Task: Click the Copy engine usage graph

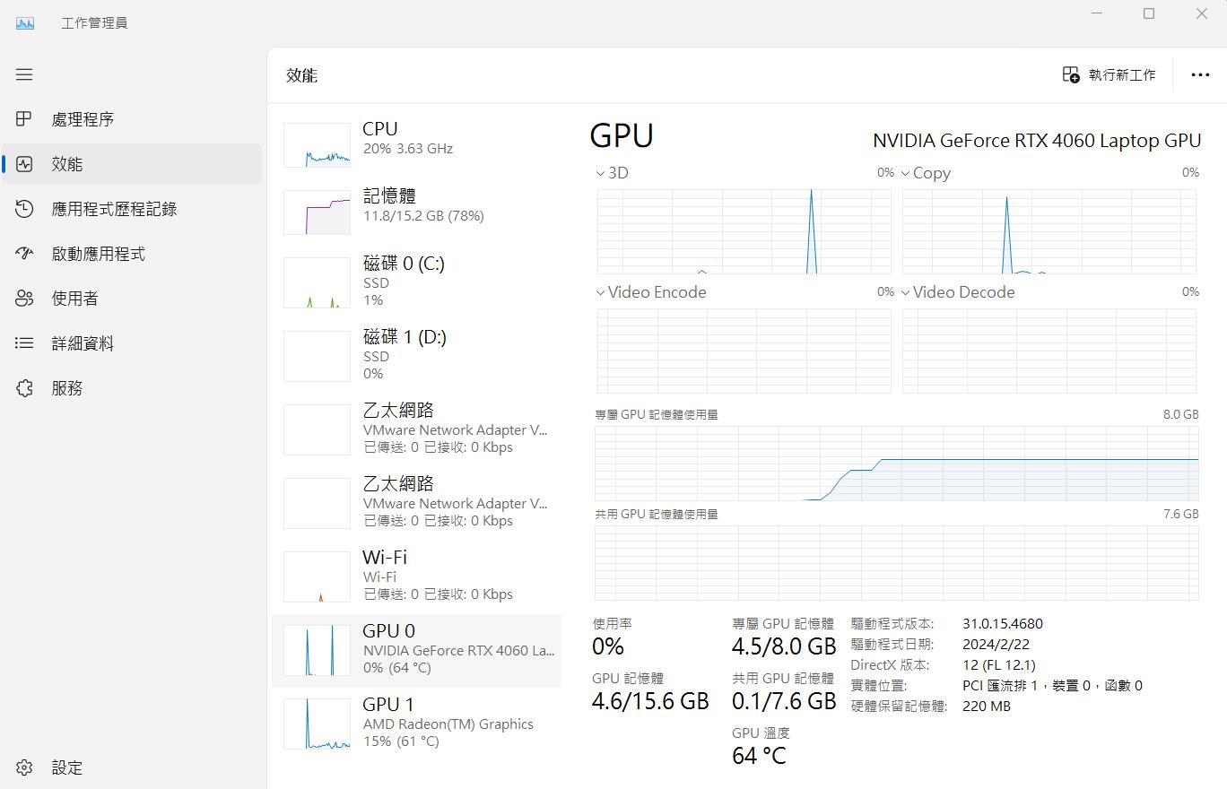Action: 1049,231
